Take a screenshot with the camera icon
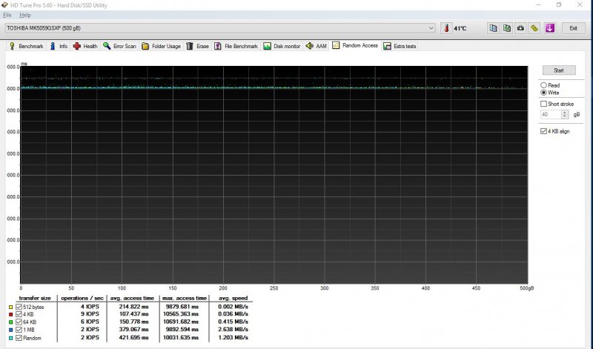 (x=520, y=28)
